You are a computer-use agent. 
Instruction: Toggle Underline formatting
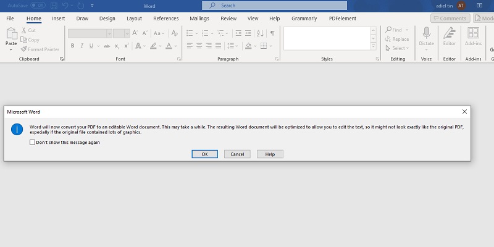tap(91, 46)
